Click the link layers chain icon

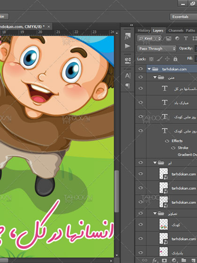point(144,260)
